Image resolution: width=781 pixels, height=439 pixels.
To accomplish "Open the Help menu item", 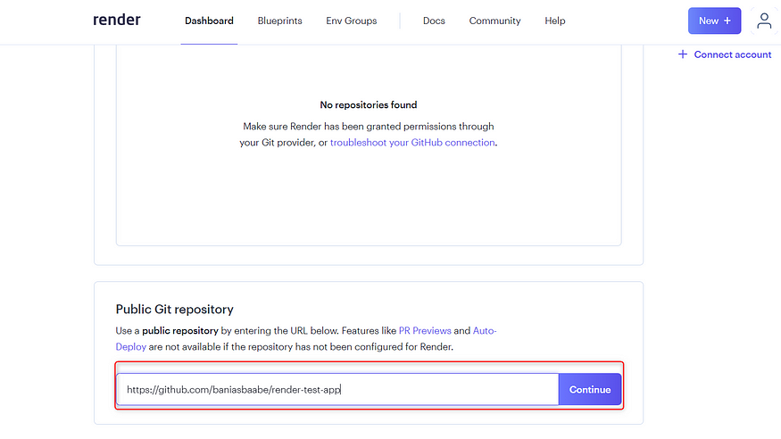I will tap(555, 21).
